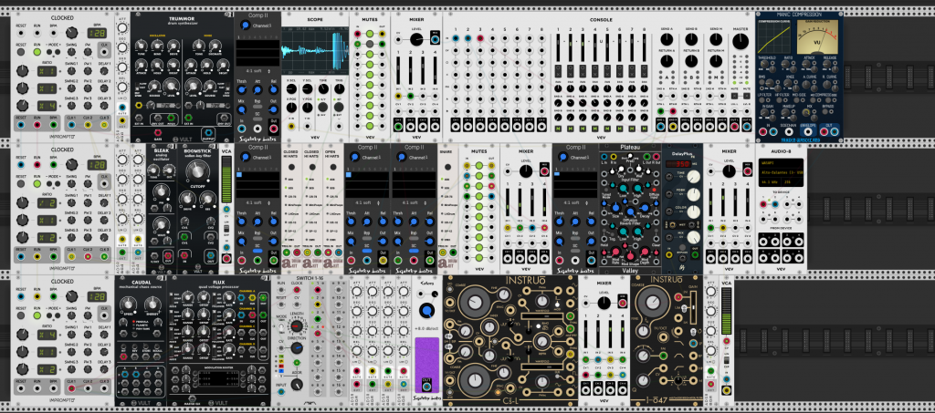Click the LENGTH knob on Switch 1-16
935x413 pixels.
click(297, 326)
